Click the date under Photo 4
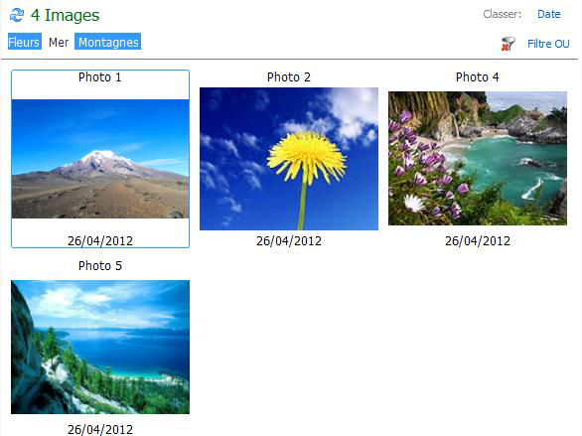Viewport: 582px width, 436px height. [x=478, y=240]
